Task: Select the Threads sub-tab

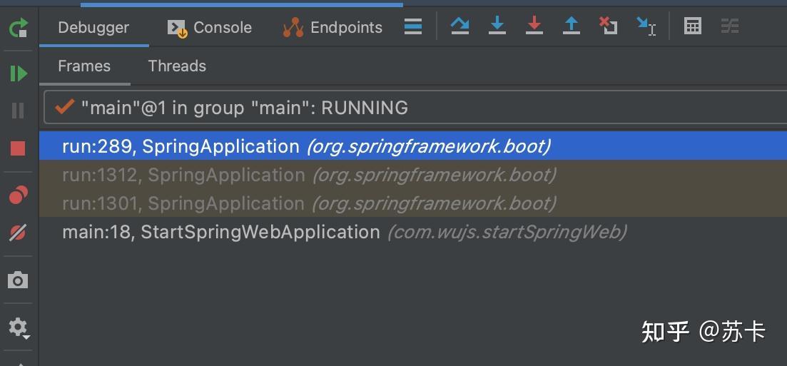Action: click(x=177, y=66)
